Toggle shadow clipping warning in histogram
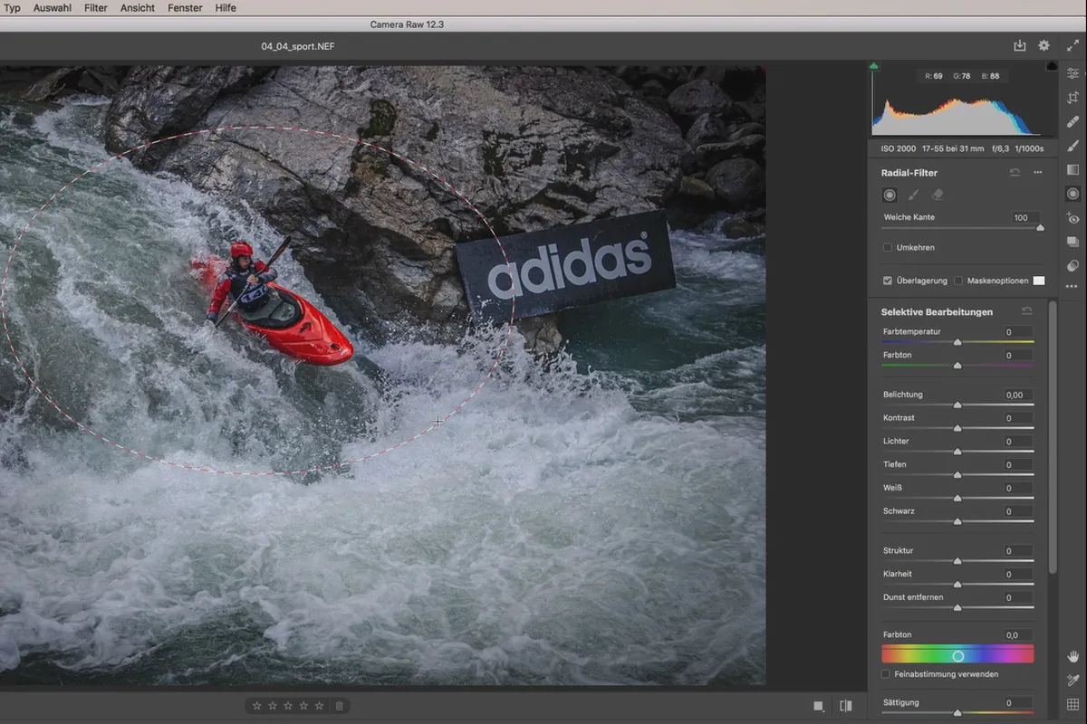The width and height of the screenshot is (1087, 724). click(x=873, y=66)
